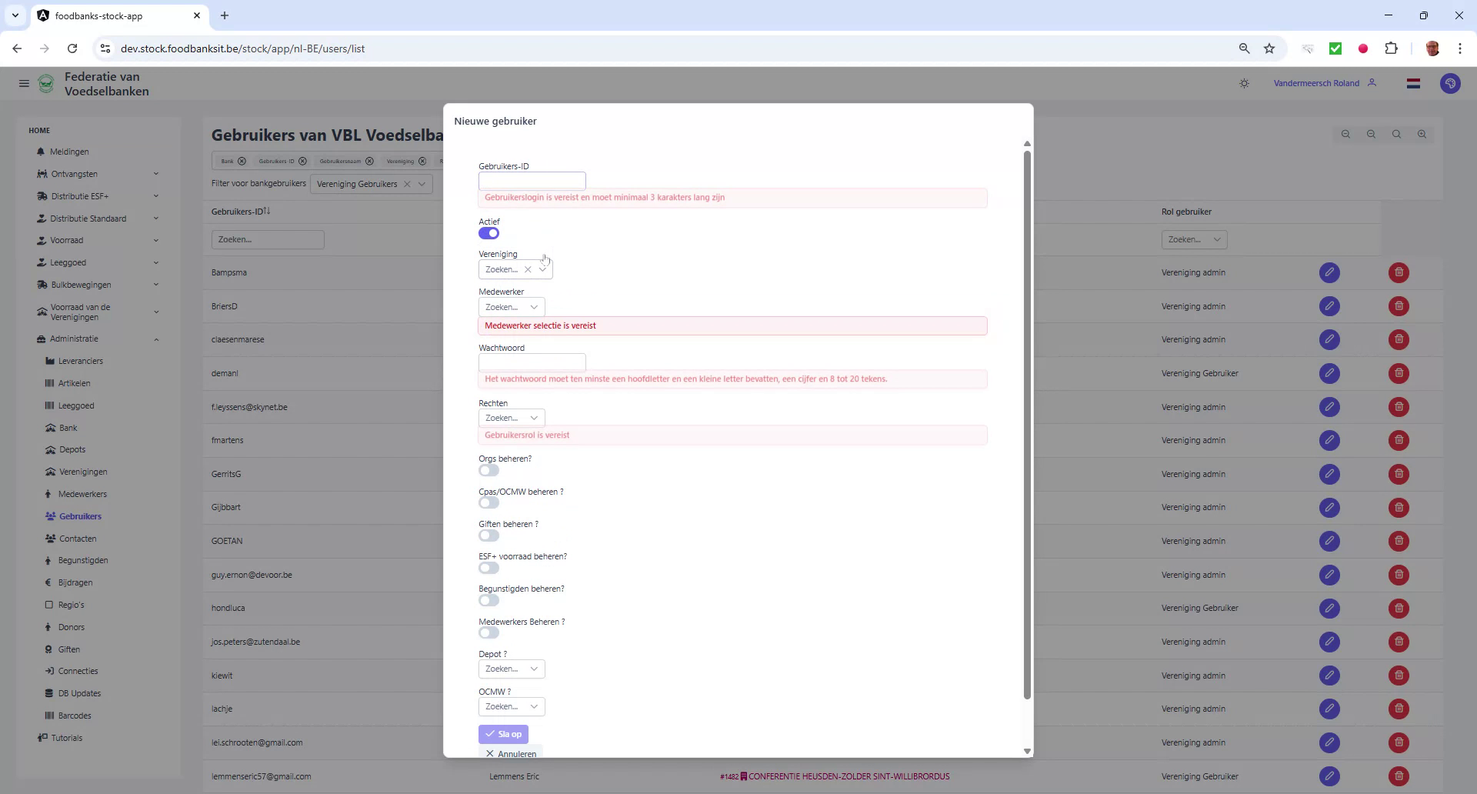The height and width of the screenshot is (794, 1477).
Task: Turn on Giften beheren toggle
Action: 488,535
